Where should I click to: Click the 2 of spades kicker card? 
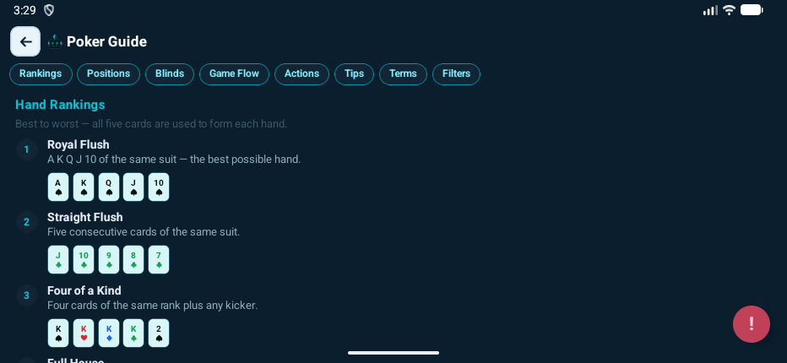tap(159, 333)
